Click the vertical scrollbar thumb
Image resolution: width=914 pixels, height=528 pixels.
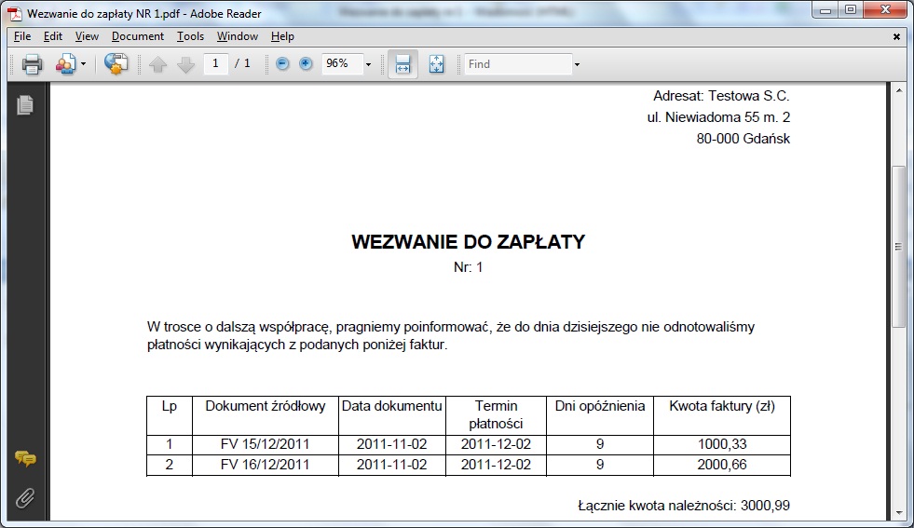[898, 247]
